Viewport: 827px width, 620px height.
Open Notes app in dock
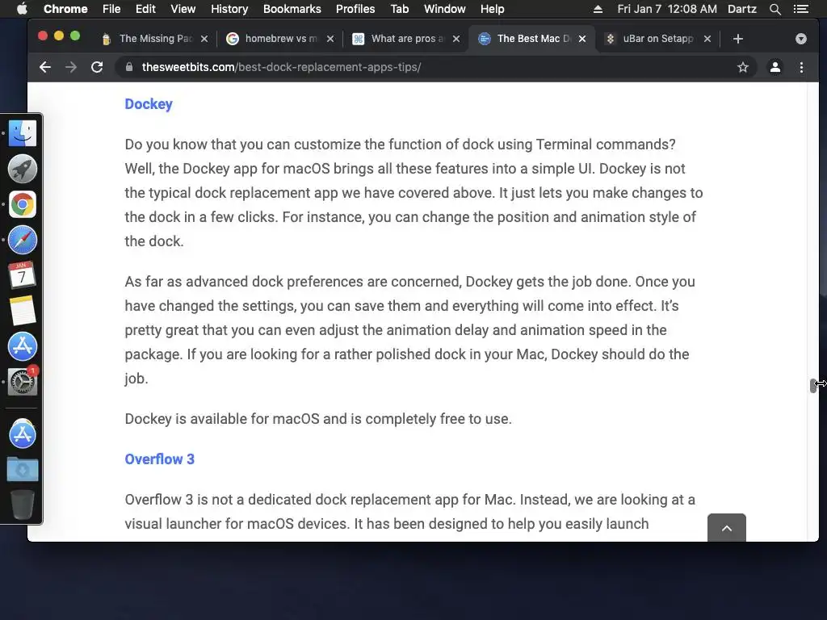[22, 311]
